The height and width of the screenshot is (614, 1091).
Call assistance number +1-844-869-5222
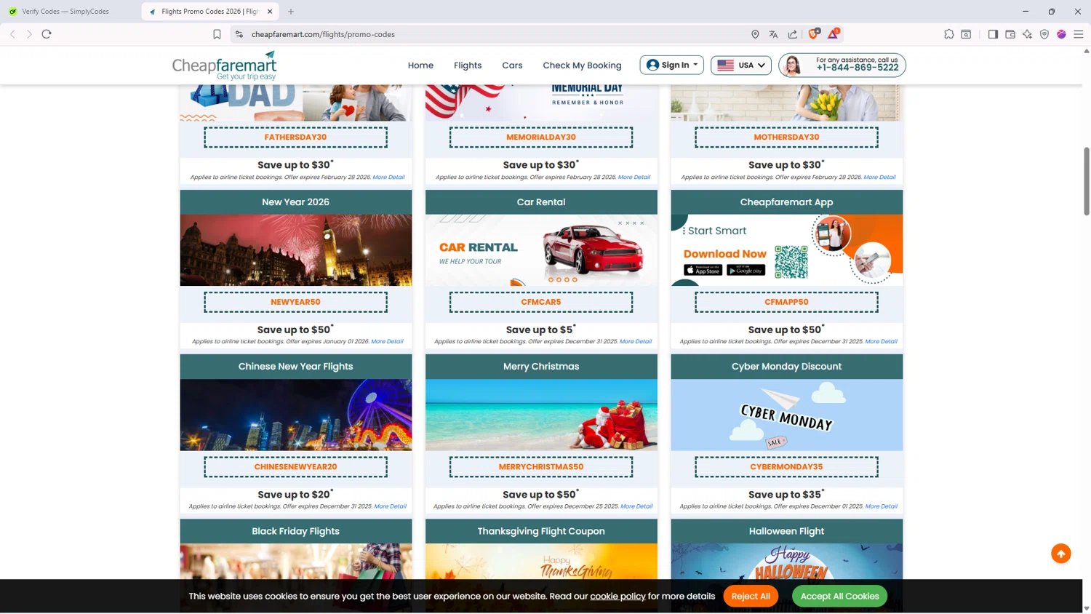(857, 68)
